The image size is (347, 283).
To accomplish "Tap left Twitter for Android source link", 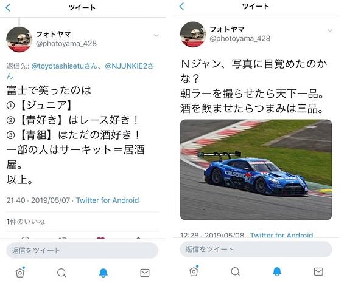I will point(107,200).
